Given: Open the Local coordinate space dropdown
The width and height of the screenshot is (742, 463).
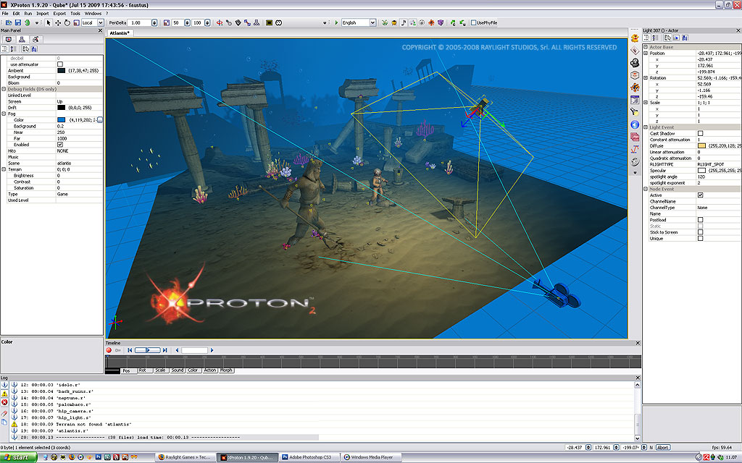Looking at the screenshot, I should pyautogui.click(x=100, y=22).
